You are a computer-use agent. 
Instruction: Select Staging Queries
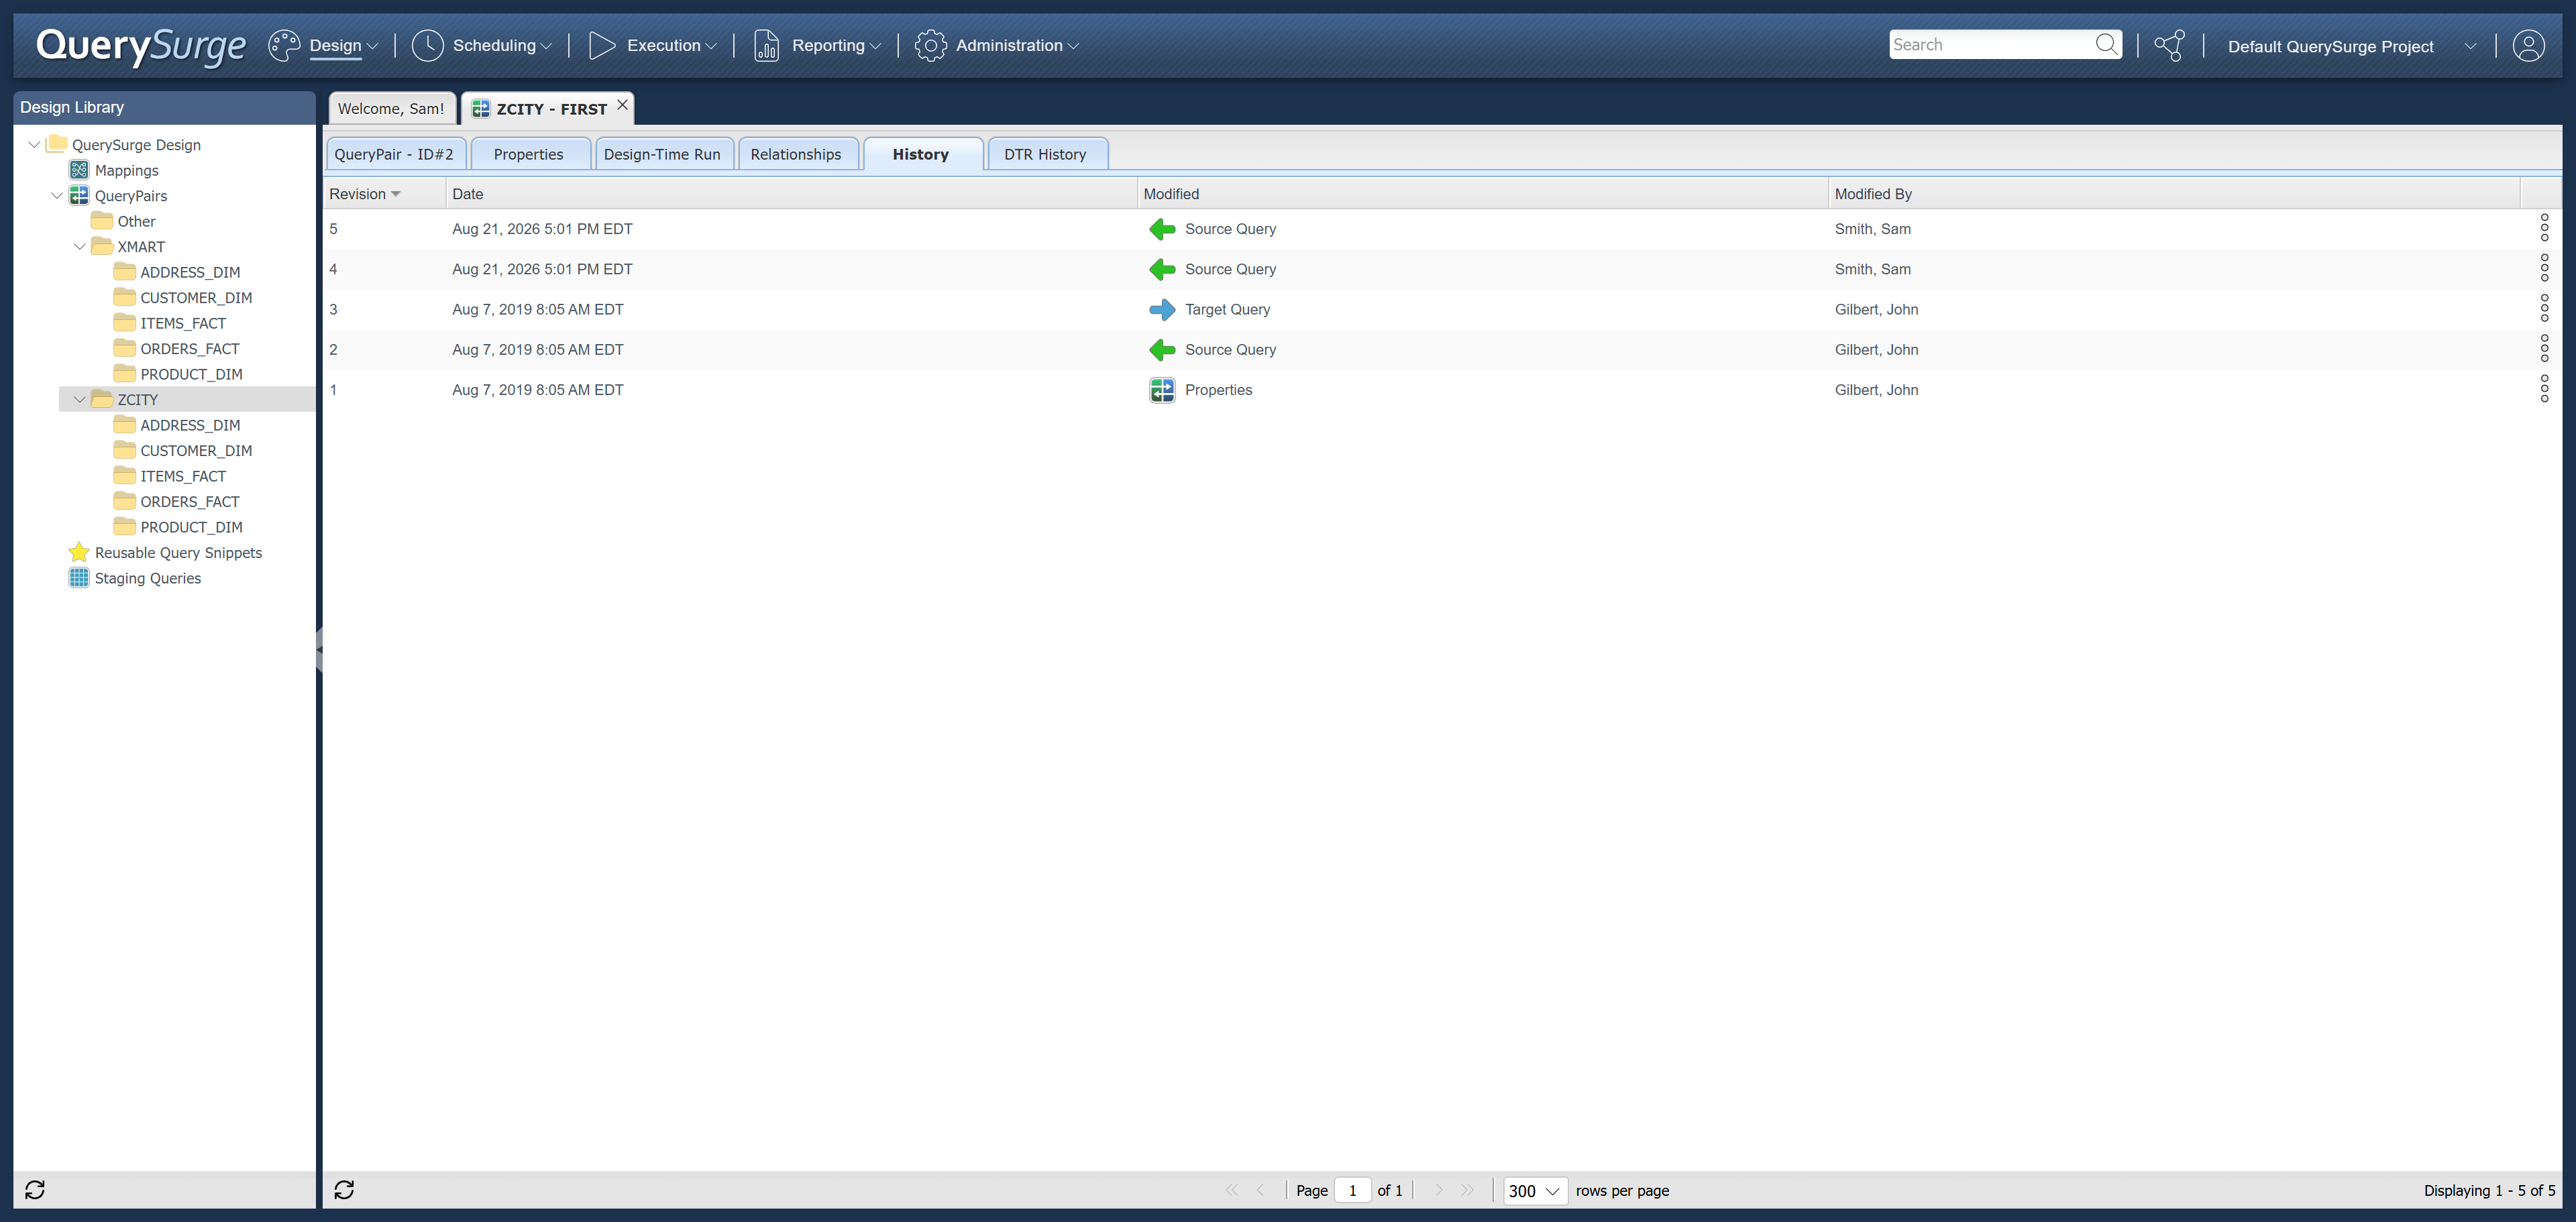(x=148, y=578)
